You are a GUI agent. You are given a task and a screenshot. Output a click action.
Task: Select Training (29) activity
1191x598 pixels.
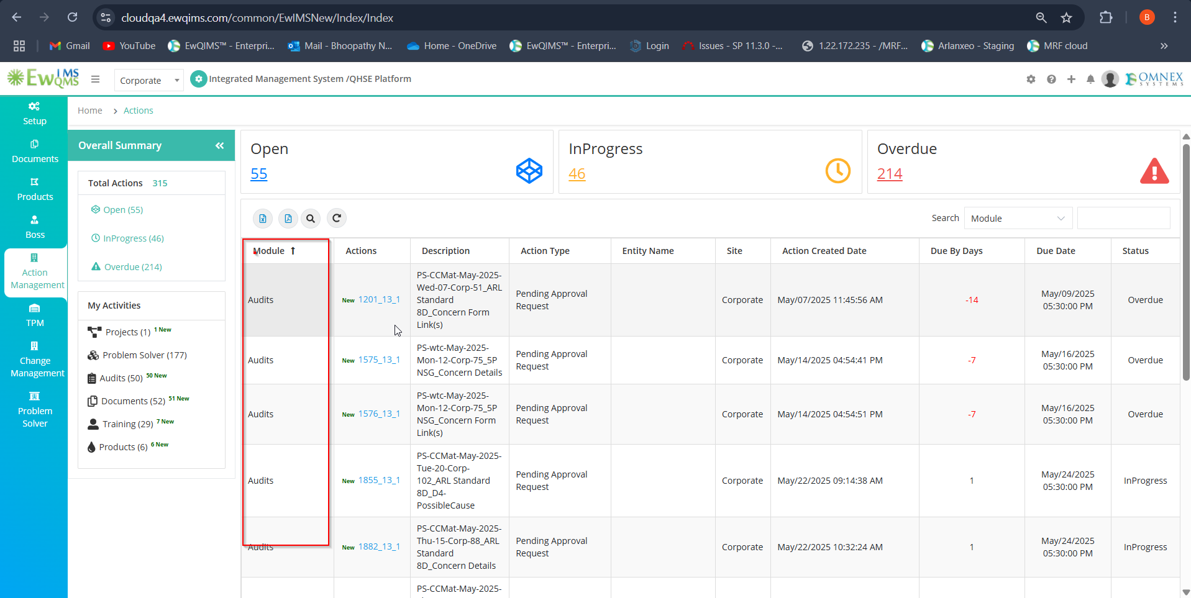coord(127,424)
